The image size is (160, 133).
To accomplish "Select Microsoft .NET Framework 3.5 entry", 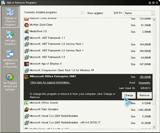I will [x=88, y=57].
